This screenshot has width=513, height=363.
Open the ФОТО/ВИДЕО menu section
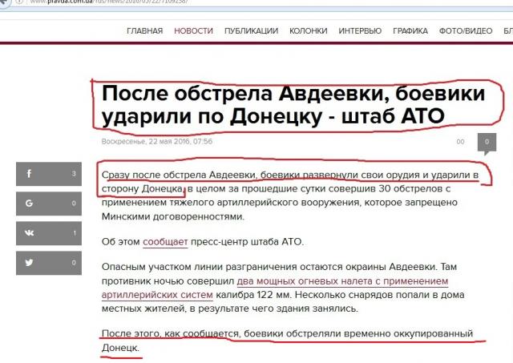pos(466,30)
